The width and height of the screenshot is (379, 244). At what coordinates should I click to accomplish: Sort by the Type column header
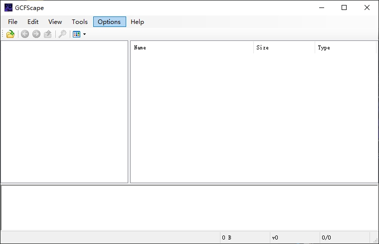point(346,47)
